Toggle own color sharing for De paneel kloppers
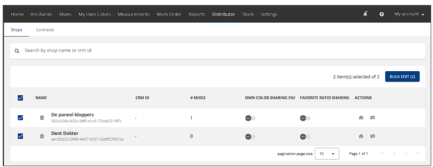This screenshot has height=167, width=433. click(x=250, y=118)
